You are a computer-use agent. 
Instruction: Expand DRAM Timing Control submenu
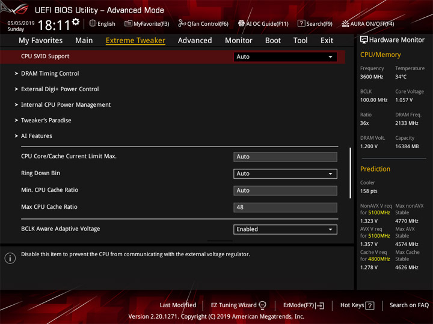click(x=50, y=74)
